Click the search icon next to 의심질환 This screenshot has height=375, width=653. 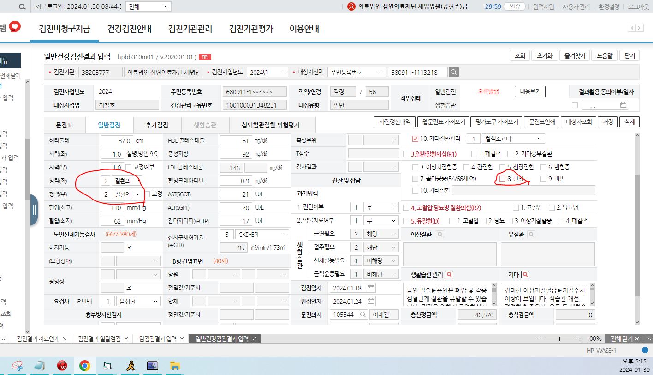tap(439, 235)
